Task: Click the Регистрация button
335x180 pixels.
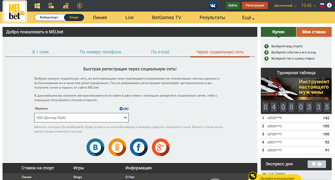Action: click(x=255, y=5)
